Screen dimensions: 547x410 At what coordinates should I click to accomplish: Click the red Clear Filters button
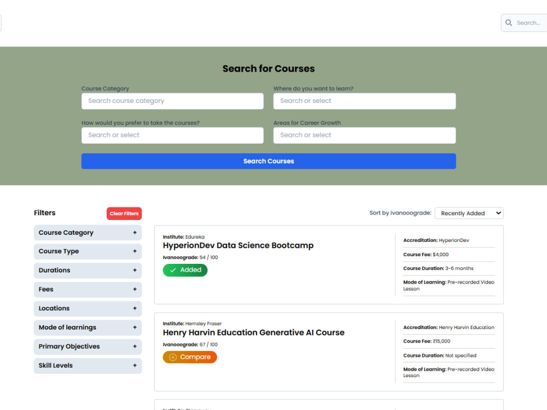click(x=124, y=213)
